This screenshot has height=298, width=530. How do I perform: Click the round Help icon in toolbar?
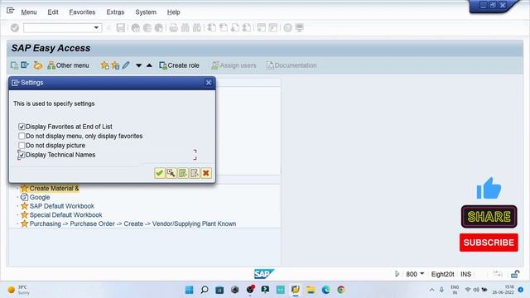pyautogui.click(x=287, y=27)
